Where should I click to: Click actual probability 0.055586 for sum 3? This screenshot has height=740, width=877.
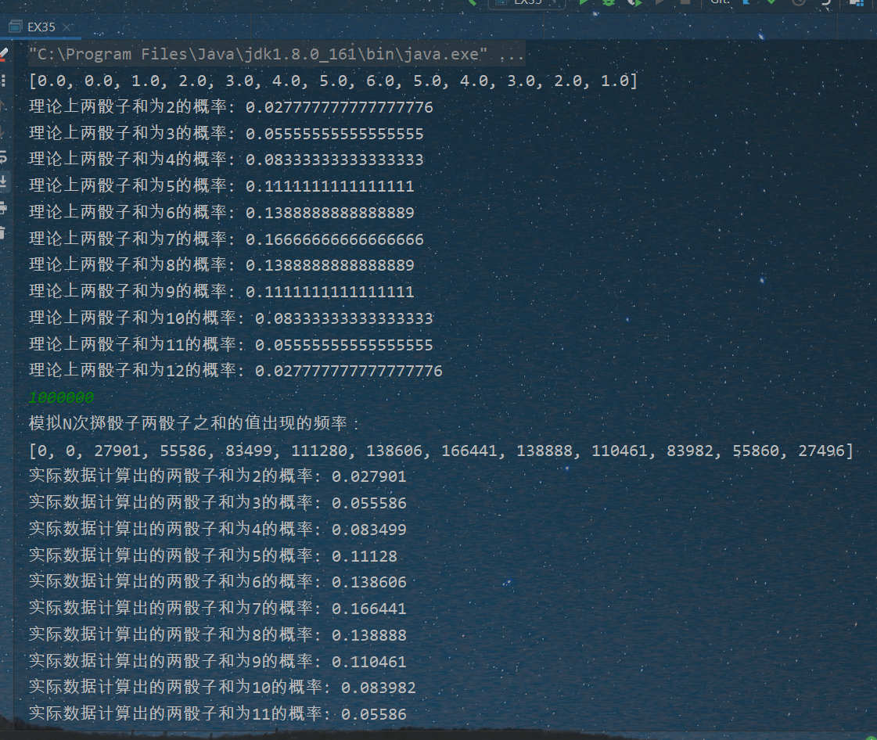click(369, 503)
